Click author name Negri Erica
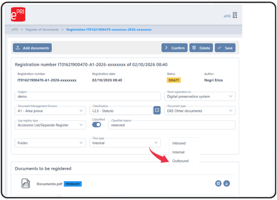This screenshot has height=200, width=277. tap(213, 80)
